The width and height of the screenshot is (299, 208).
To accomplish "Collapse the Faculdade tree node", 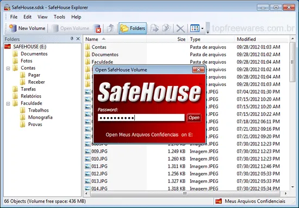I will click(8, 103).
